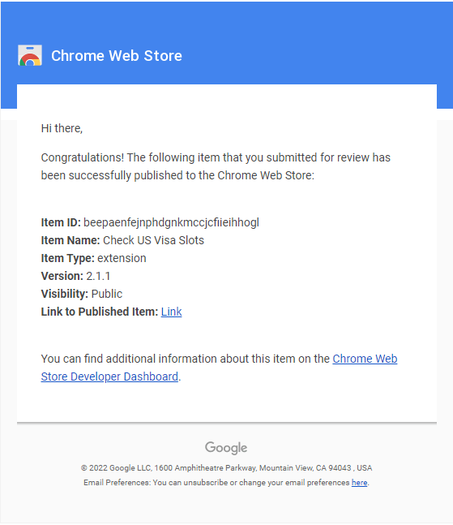The width and height of the screenshot is (453, 525).
Task: Click the 'here' email preferences link
Action: click(x=359, y=483)
